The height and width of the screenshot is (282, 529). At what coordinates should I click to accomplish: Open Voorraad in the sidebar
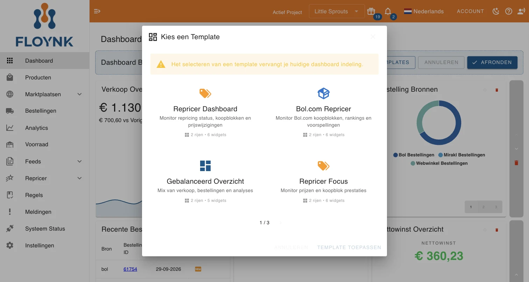[x=45, y=144]
